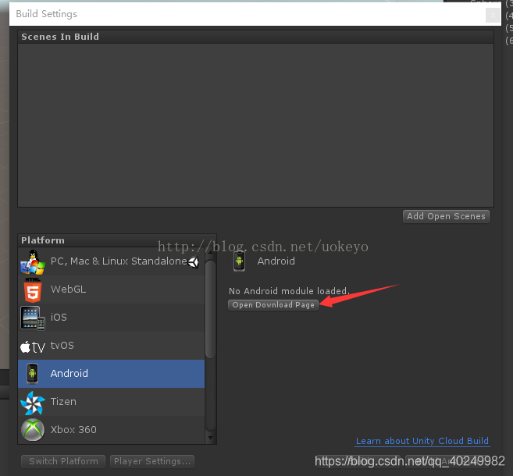This screenshot has width=513, height=476.
Task: Click the Android title in details pane
Action: tap(276, 261)
